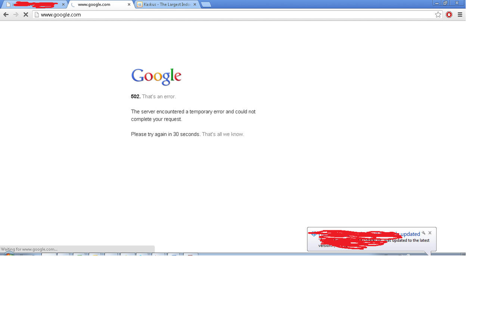Restore down the Chrome window
Screen dimensions: 478x315
pyautogui.click(x=445, y=3)
